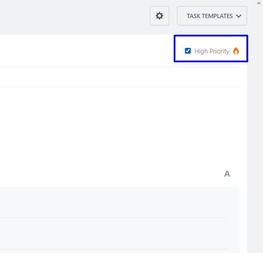Image resolution: width=263 pixels, height=253 pixels.
Task: Open settings with the gear icon
Action: point(159,16)
